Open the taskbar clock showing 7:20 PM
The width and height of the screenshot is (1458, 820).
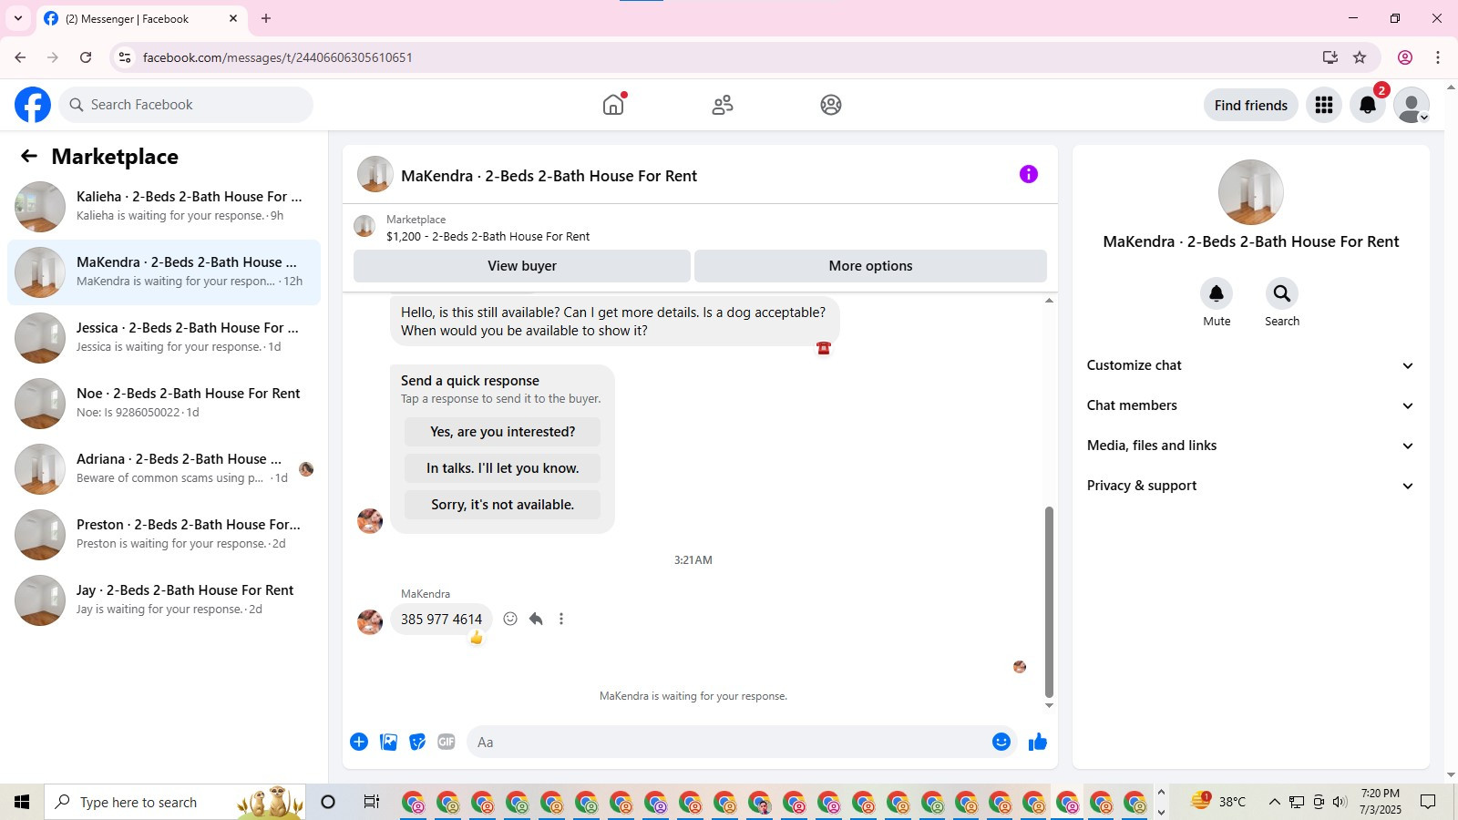(1381, 802)
